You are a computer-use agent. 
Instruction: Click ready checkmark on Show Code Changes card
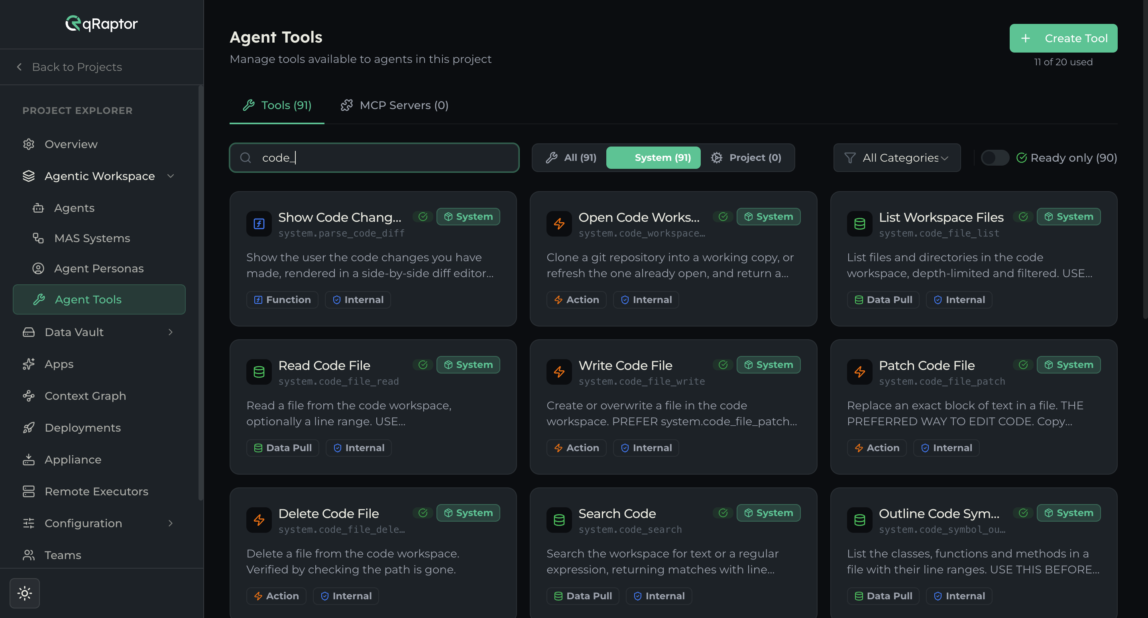423,217
